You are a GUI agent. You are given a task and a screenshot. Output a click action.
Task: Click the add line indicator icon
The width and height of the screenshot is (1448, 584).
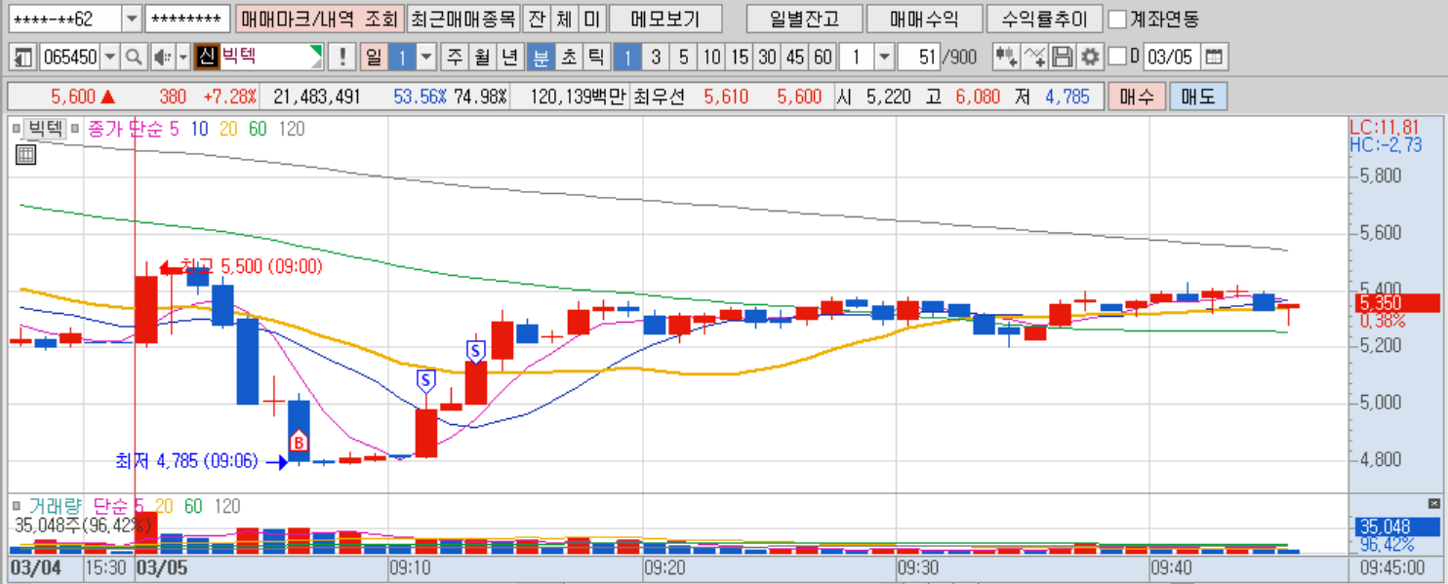pos(1034,58)
